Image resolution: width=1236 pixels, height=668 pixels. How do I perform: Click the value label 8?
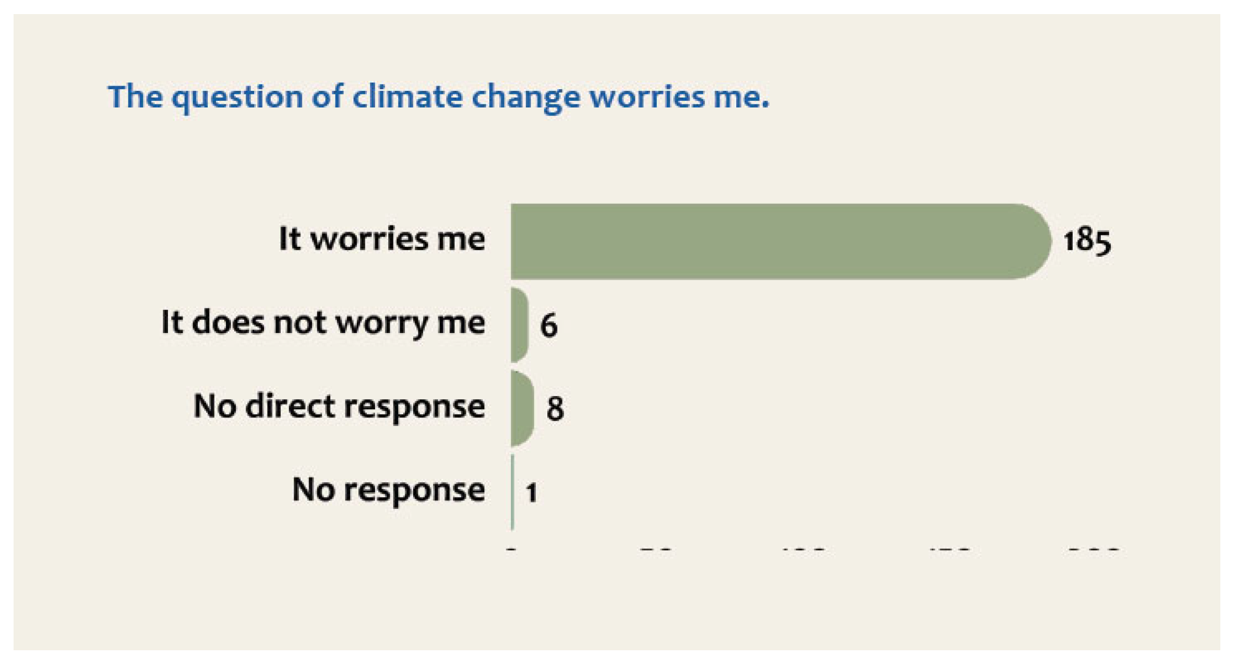555,409
